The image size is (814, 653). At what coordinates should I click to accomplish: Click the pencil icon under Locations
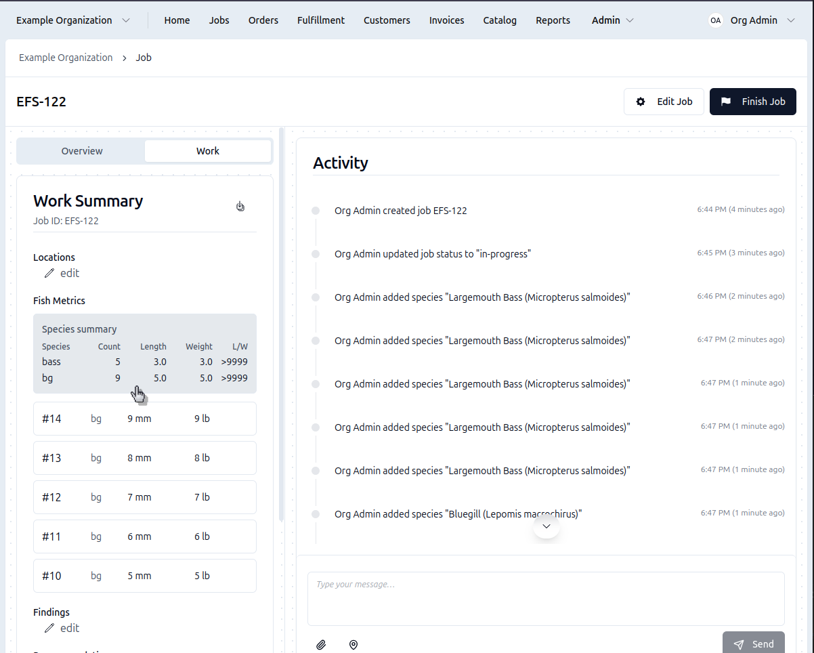pos(49,274)
